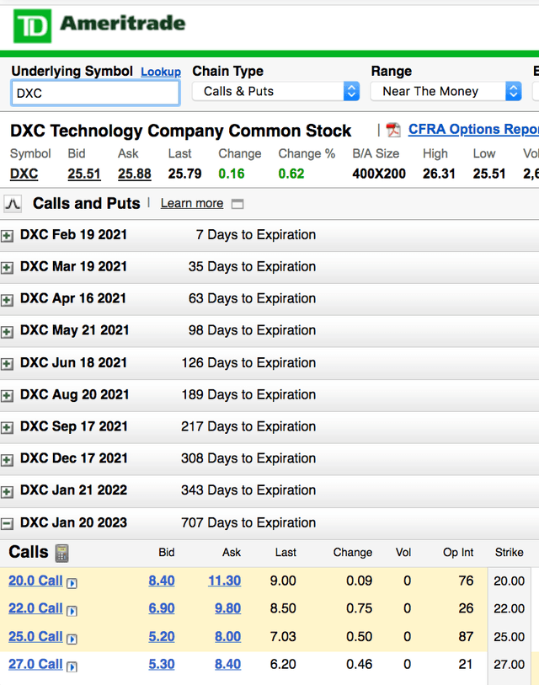539x685 pixels.
Task: Click the 400X200 B/A Size value
Action: pos(379,174)
